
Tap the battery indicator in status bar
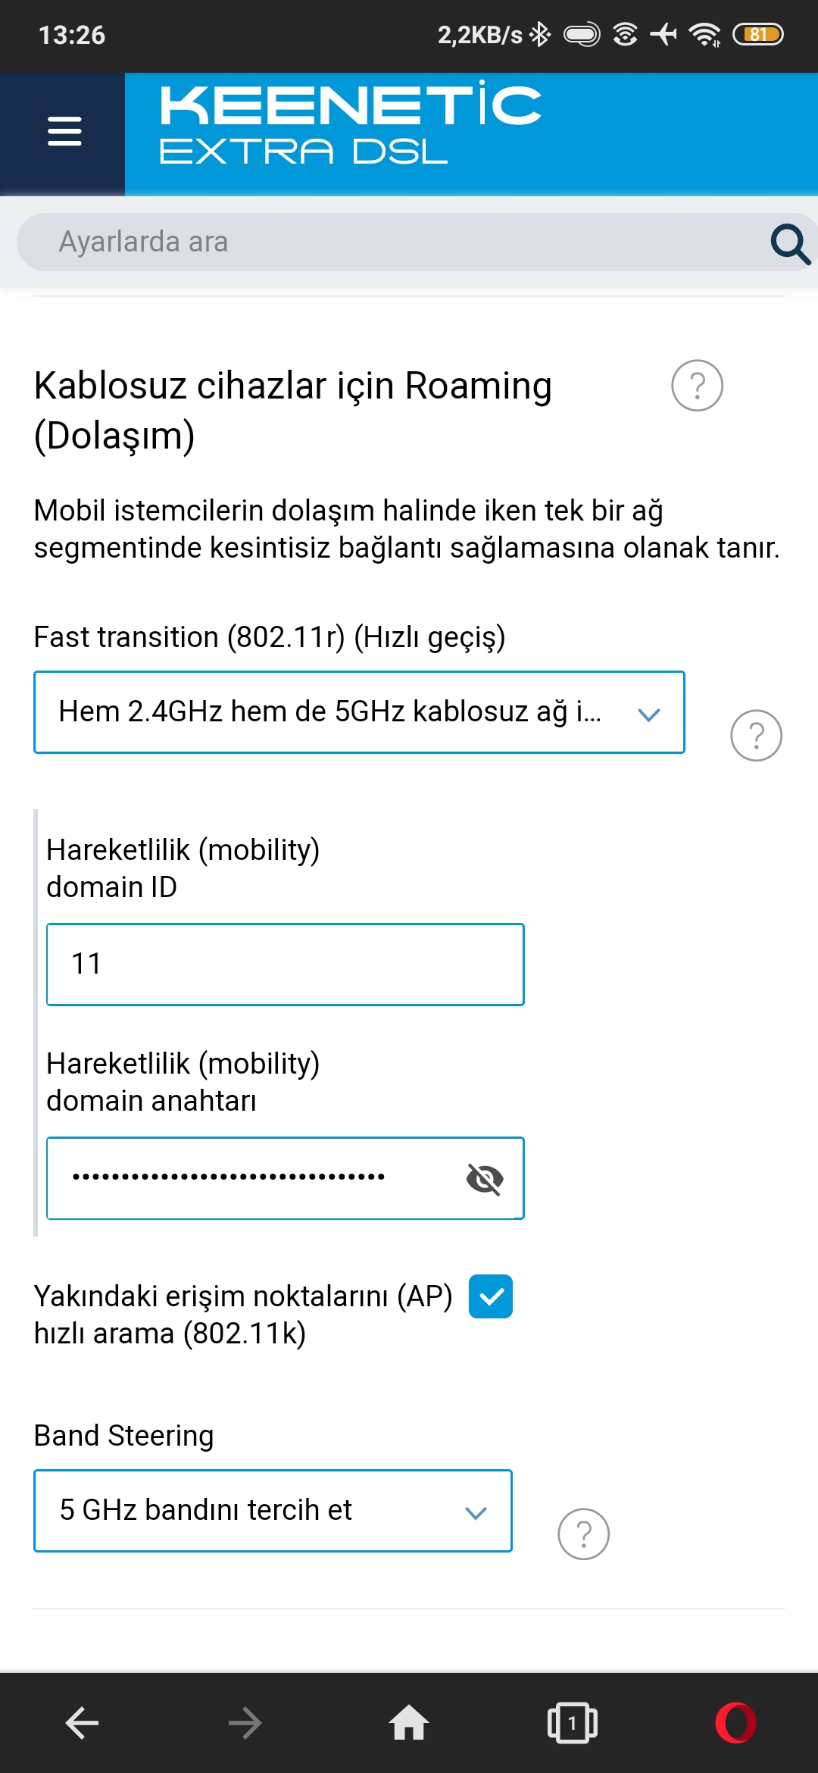coord(757,34)
